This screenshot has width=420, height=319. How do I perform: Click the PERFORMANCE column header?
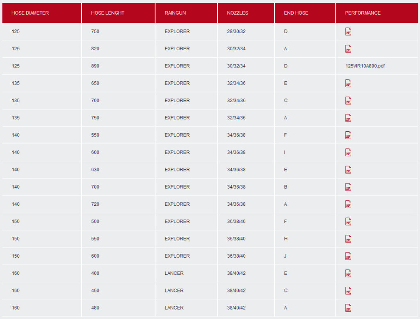377,13
